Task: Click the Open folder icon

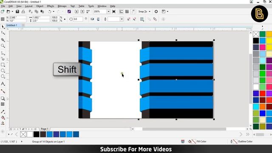Action: (8, 11)
